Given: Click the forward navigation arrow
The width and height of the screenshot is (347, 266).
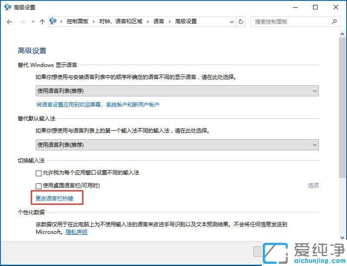Looking at the screenshot, I should pyautogui.click(x=22, y=21).
